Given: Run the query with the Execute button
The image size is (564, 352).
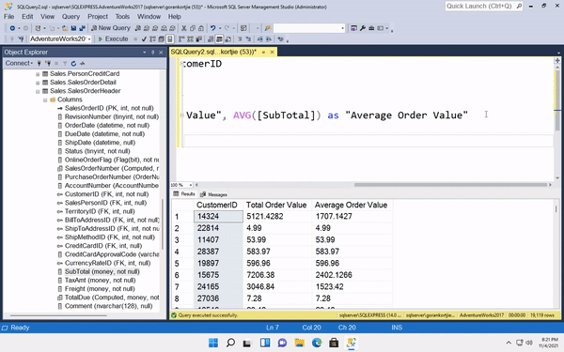Looking at the screenshot, I should tap(113, 38).
